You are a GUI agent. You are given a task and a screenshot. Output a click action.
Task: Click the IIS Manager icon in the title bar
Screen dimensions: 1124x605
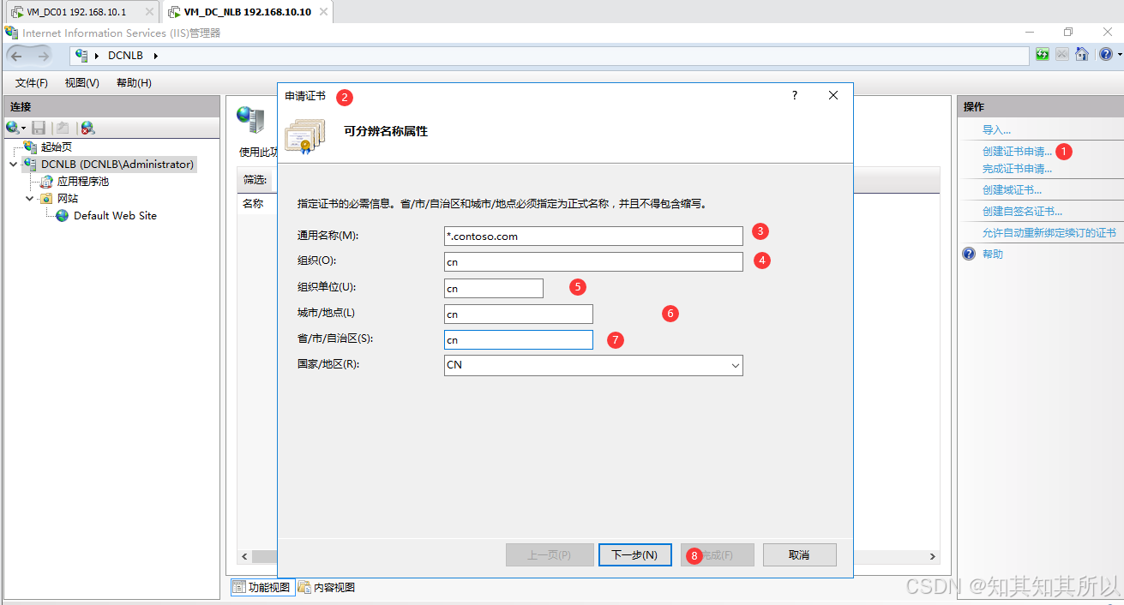click(x=11, y=33)
